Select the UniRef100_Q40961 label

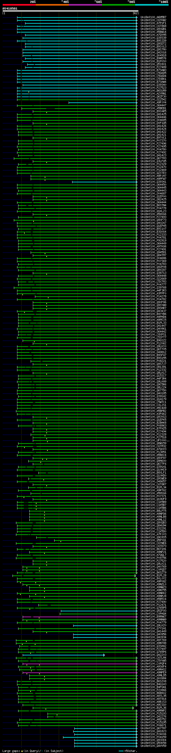click(153, 329)
